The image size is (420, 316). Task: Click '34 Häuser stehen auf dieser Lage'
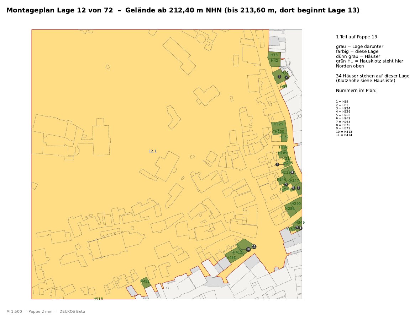pos(373,76)
